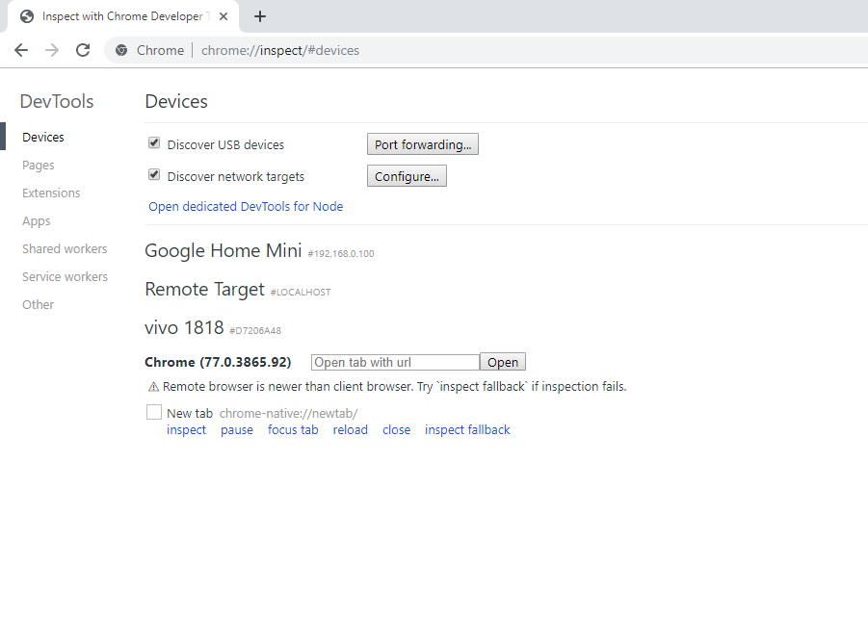Viewport: 868px width, 642px height.
Task: Reload the page with the refresh icon
Action: point(83,50)
